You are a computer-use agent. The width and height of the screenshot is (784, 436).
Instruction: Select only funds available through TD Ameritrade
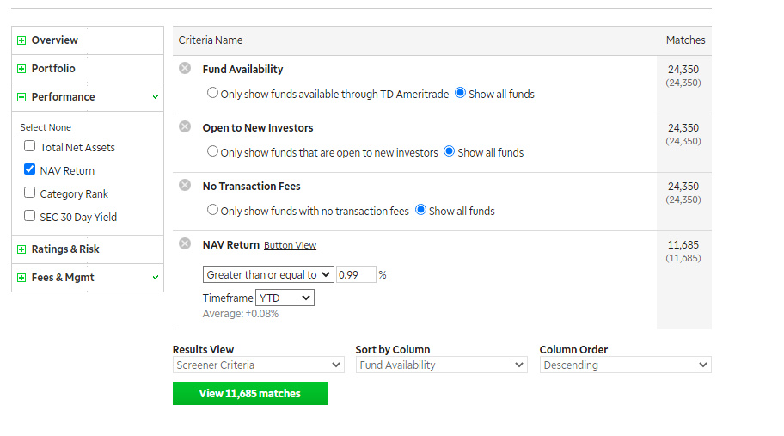pos(212,93)
